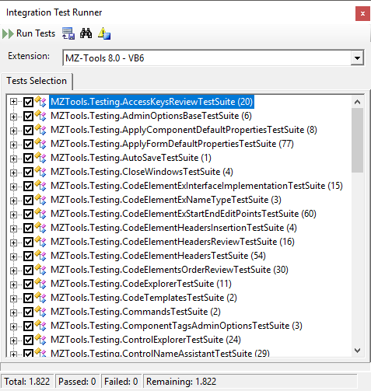Close the Integration Test Runner window

click(x=362, y=13)
